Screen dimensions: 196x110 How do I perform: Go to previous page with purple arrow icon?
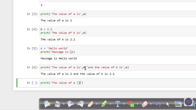click(71, 104)
